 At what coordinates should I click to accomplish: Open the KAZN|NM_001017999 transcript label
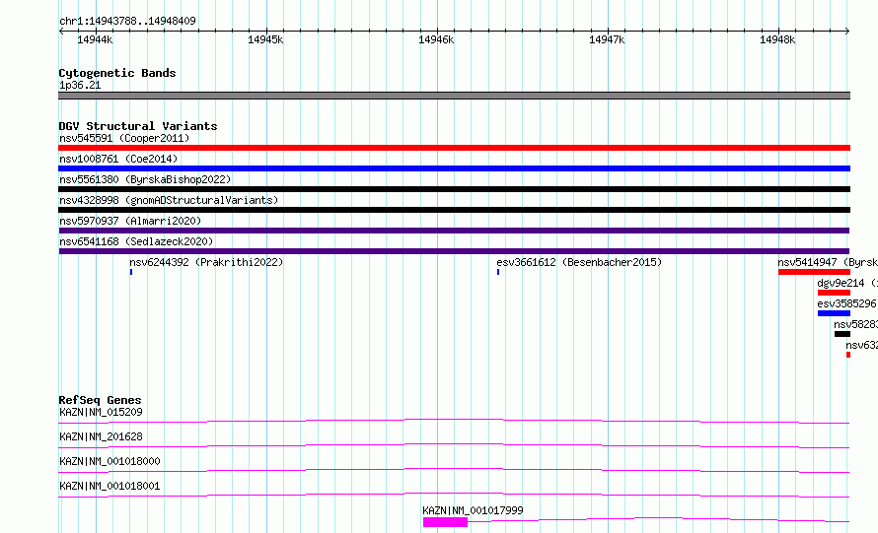473,510
